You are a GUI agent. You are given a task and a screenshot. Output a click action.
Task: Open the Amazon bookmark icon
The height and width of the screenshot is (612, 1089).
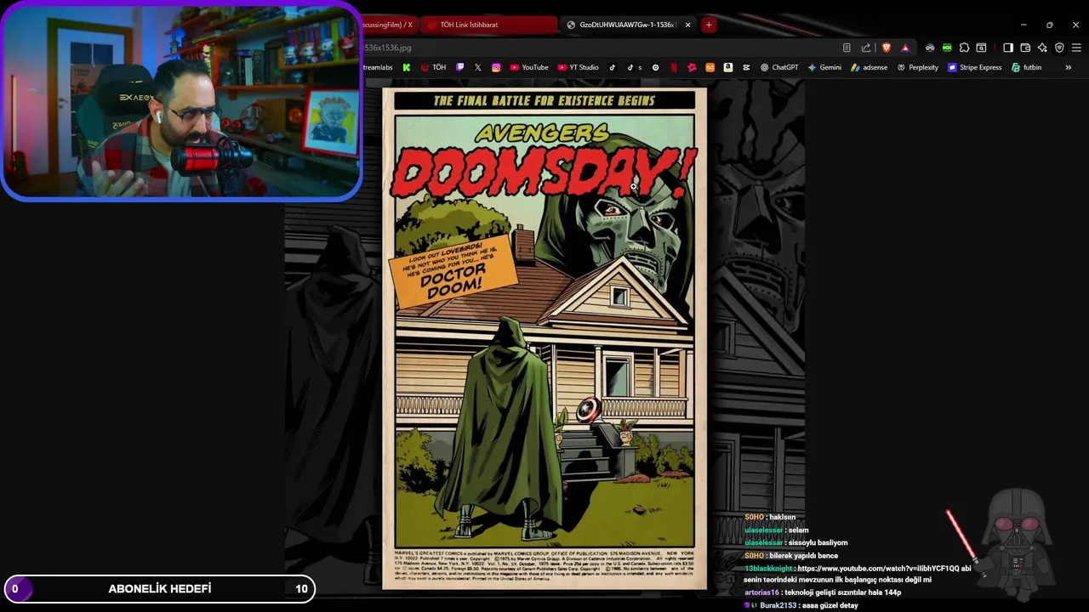tap(728, 67)
